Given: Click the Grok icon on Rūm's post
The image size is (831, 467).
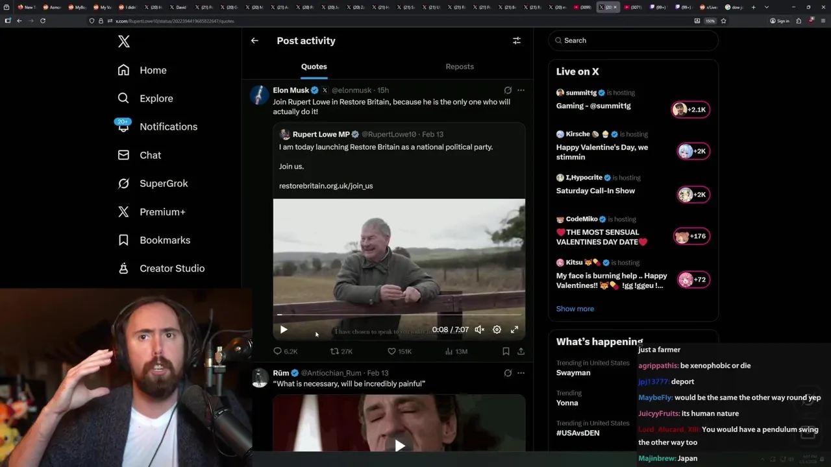Looking at the screenshot, I should pyautogui.click(x=508, y=373).
